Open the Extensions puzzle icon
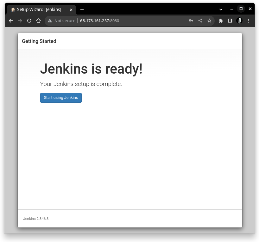 pyautogui.click(x=221, y=21)
